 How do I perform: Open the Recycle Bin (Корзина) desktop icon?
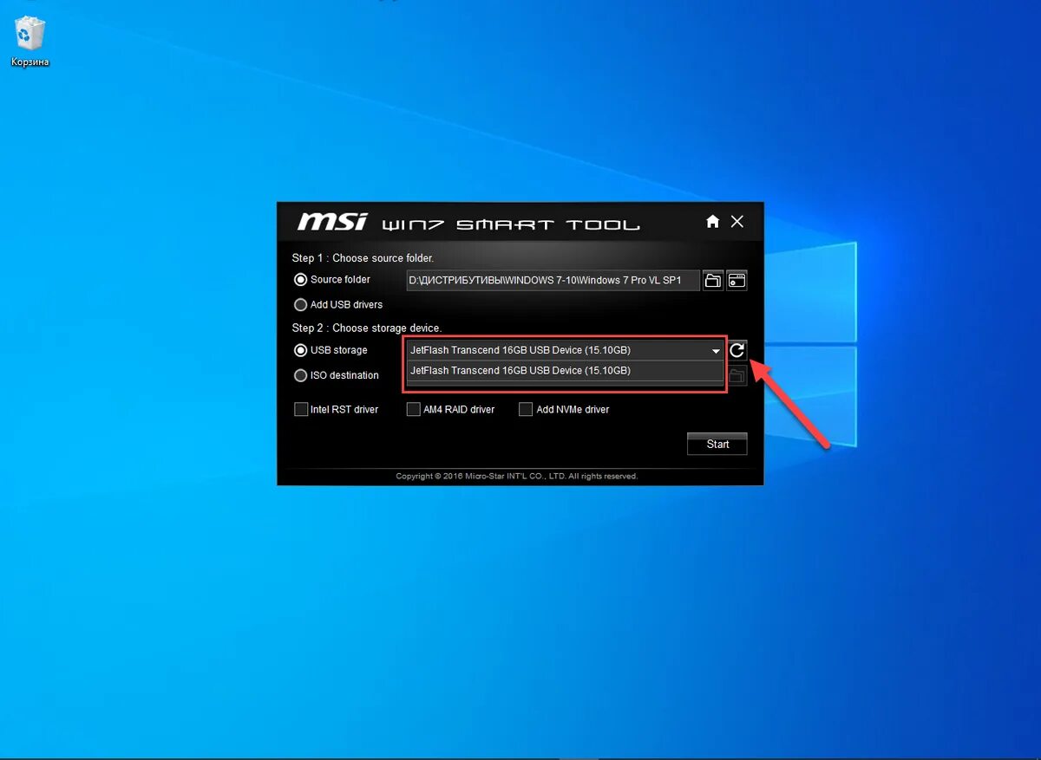[30, 42]
